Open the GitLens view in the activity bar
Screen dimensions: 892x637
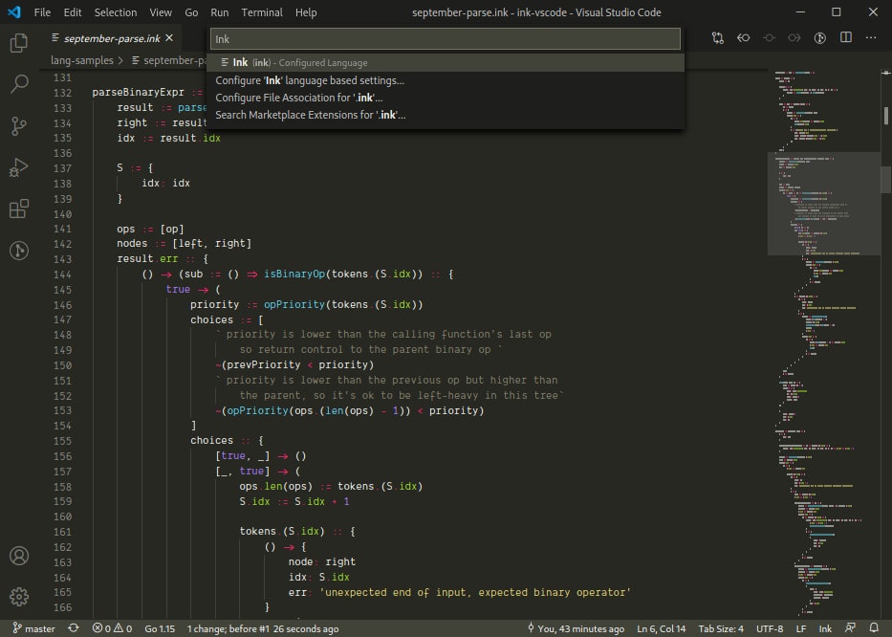click(19, 251)
